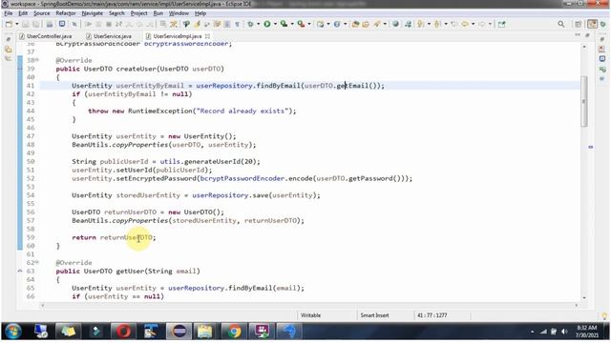Open the File menu

click(9, 13)
